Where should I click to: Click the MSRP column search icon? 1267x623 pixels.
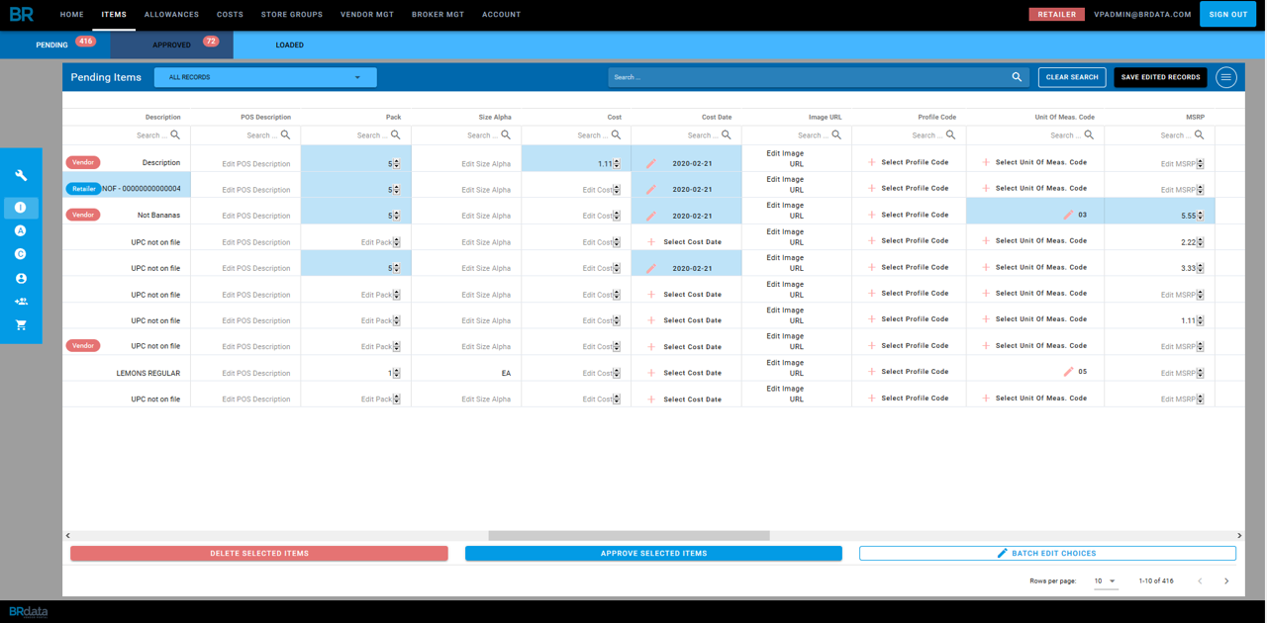click(1199, 134)
